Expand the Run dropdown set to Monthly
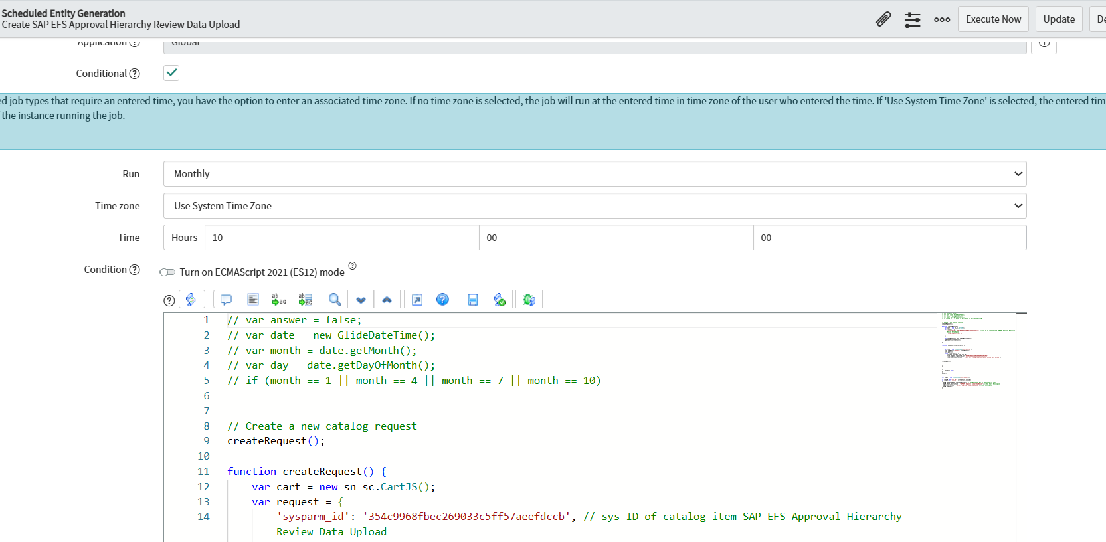 [595, 174]
